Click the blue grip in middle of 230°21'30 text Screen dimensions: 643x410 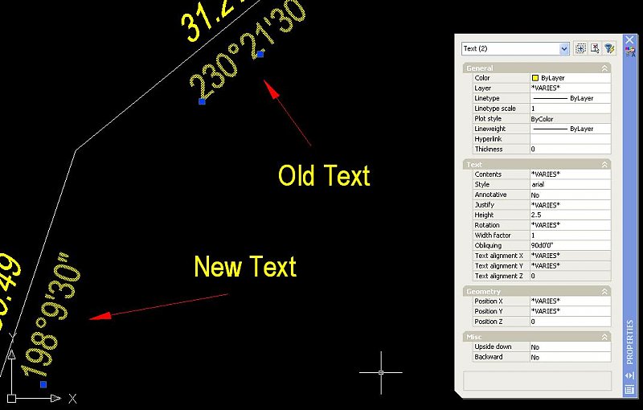coord(260,54)
